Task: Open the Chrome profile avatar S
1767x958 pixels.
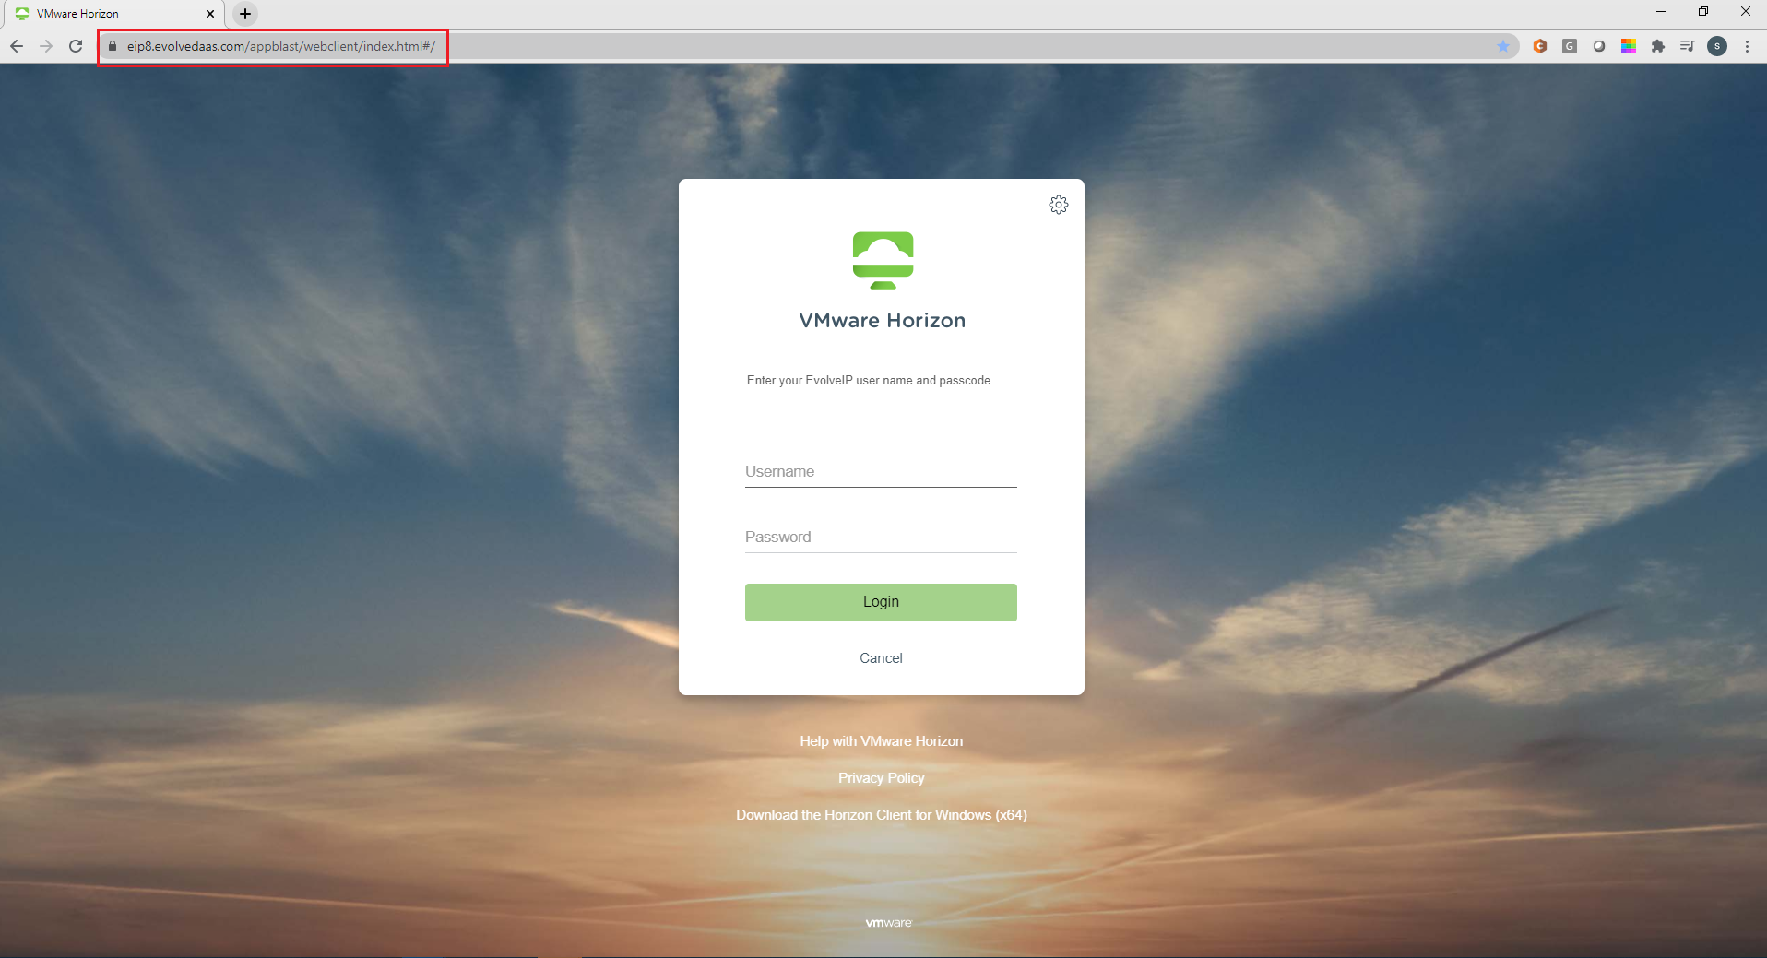Action: (x=1717, y=46)
